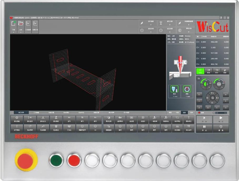Jog the Y+ direction button
Image resolution: width=239 pixels, height=181 pixels.
pos(212,93)
